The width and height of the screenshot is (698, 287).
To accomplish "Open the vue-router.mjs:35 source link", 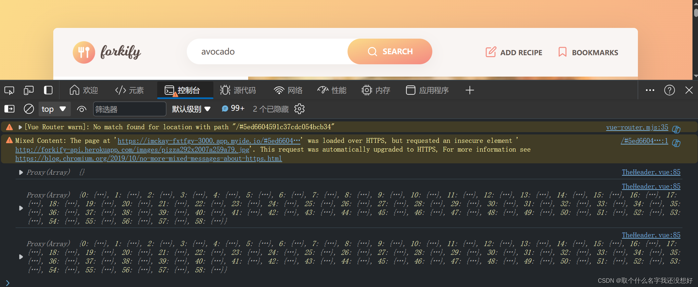I will pos(637,127).
